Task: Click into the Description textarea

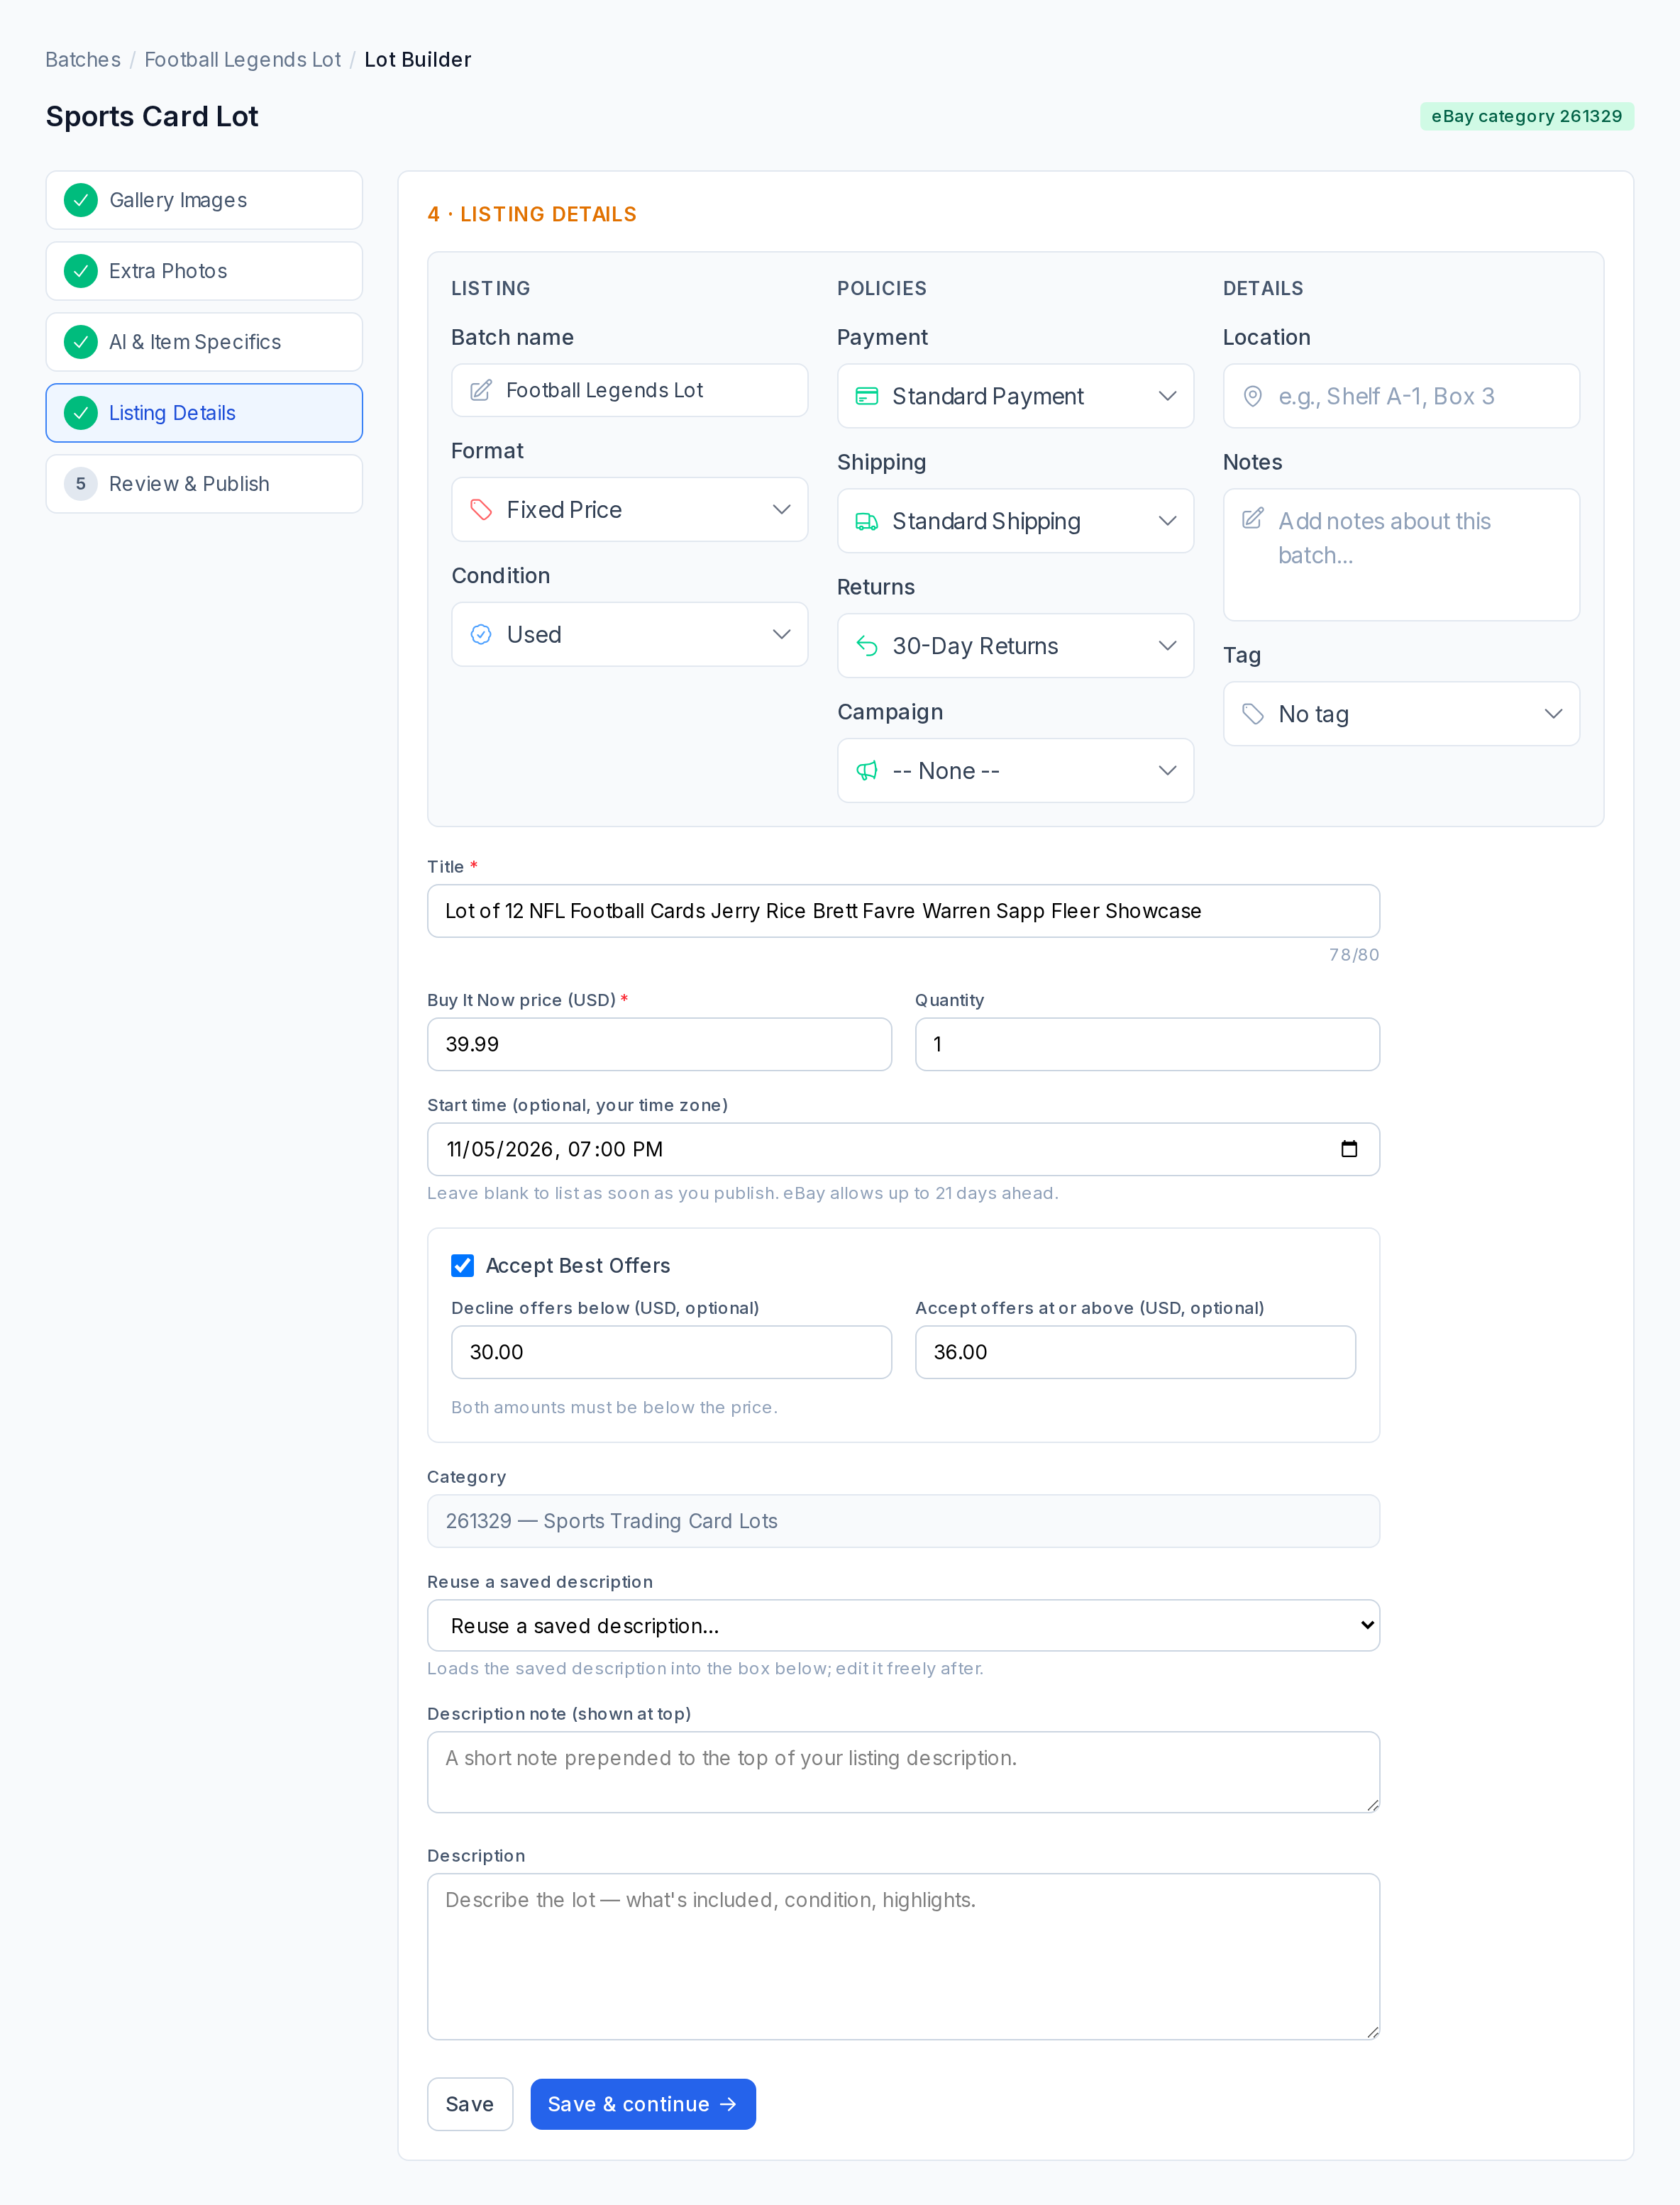Action: point(904,1957)
